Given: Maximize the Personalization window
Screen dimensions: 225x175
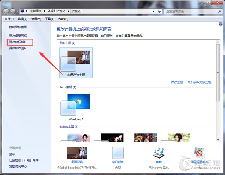Looking at the screenshot, I should click(x=208, y=3).
